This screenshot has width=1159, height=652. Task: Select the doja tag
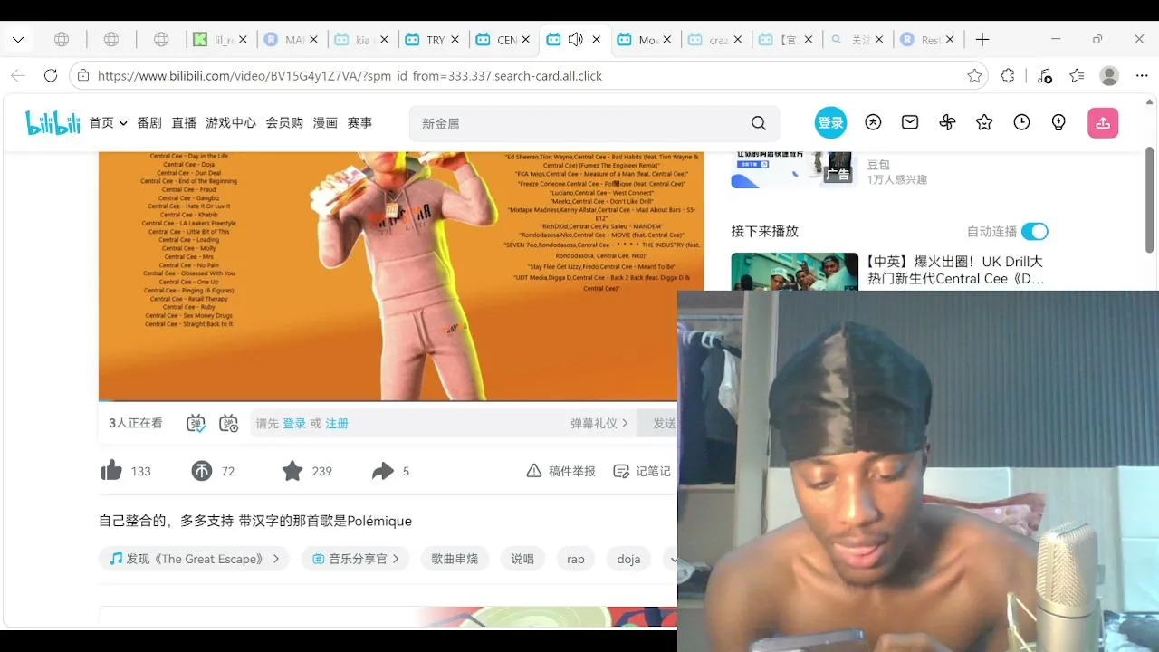pyautogui.click(x=628, y=559)
